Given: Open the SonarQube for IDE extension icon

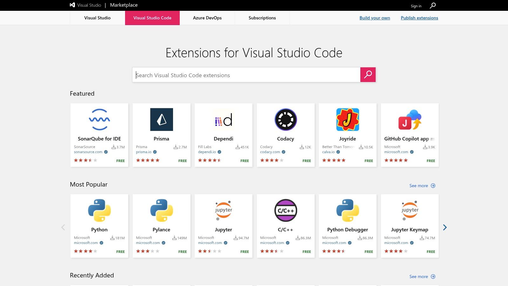Looking at the screenshot, I should point(99,119).
